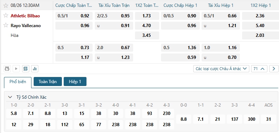
Task: Switch to the Toàn Trận tab
Action: pyautogui.click(x=48, y=82)
